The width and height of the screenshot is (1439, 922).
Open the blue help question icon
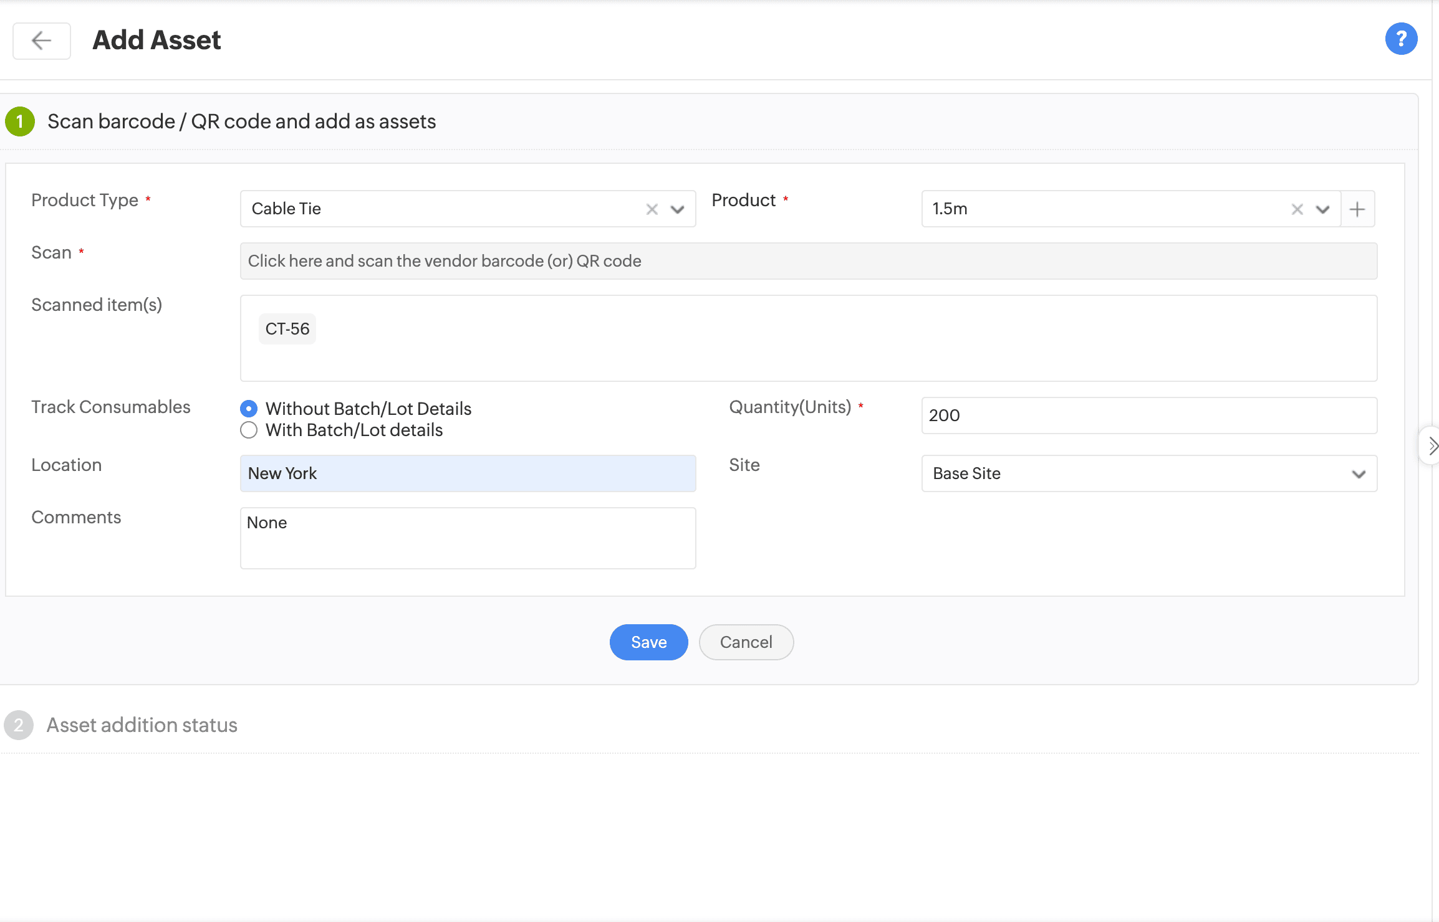1400,39
